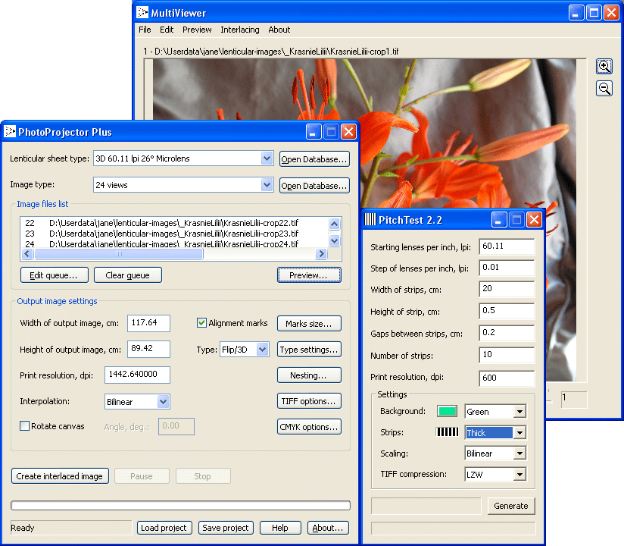Click the strips pattern preview icon

pos(448,432)
